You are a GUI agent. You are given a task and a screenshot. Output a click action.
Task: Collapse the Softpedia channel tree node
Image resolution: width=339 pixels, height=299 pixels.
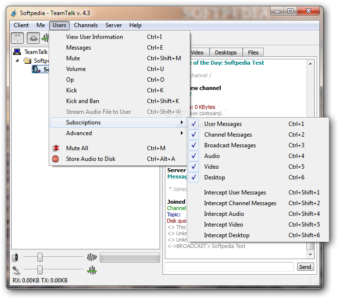(18, 61)
